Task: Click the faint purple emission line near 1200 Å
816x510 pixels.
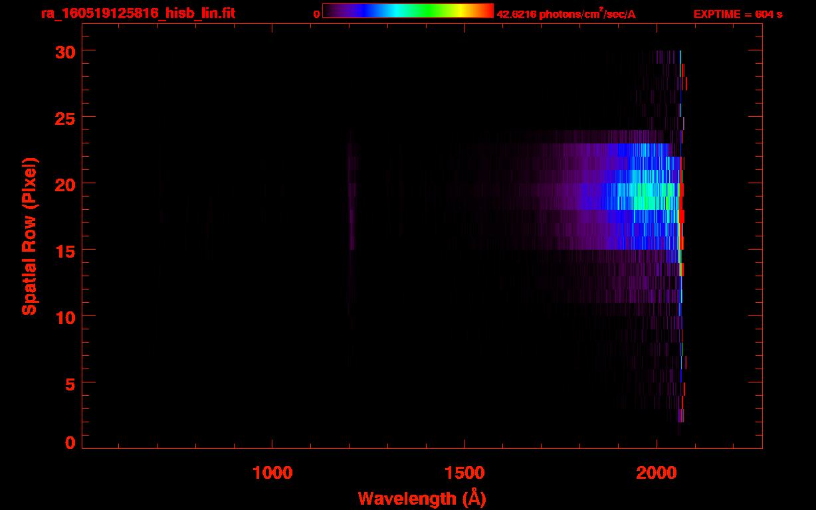Action: point(352,196)
